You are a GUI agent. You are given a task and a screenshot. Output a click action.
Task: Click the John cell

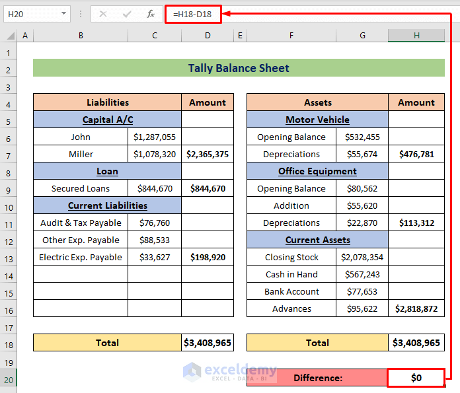tap(81, 137)
